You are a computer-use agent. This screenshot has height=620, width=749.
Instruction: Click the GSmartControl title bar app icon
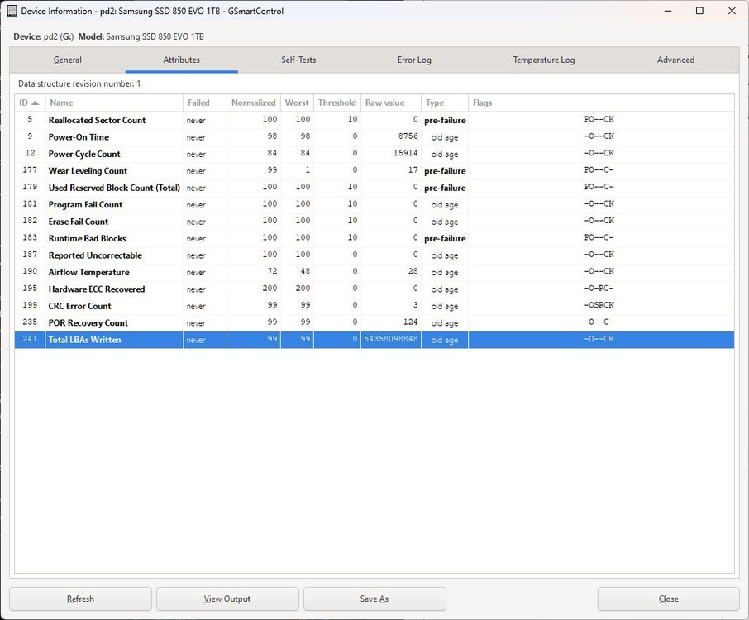point(12,11)
